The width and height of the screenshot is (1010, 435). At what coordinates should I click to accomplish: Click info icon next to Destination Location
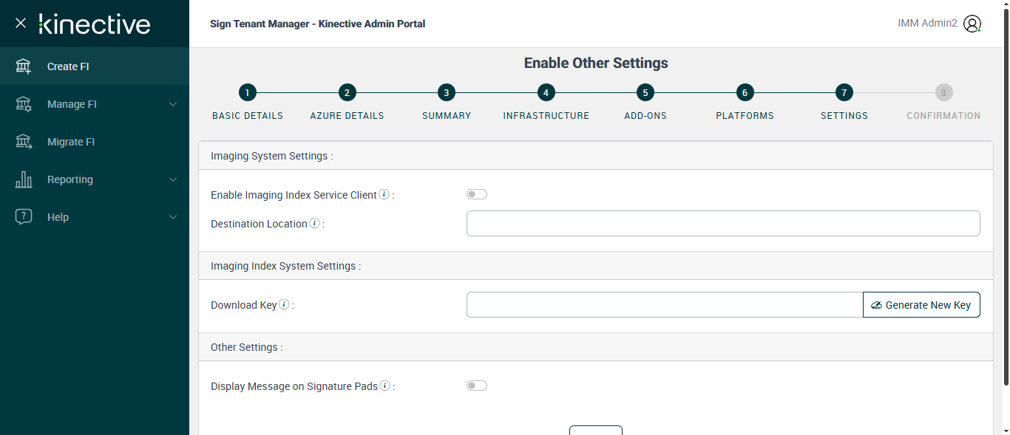coord(314,223)
